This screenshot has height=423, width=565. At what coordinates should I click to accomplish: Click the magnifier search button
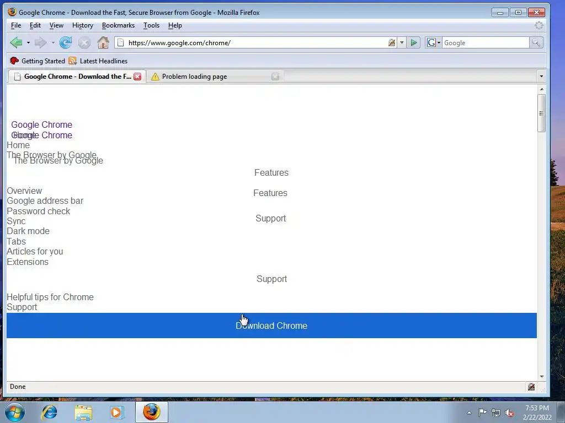click(536, 43)
